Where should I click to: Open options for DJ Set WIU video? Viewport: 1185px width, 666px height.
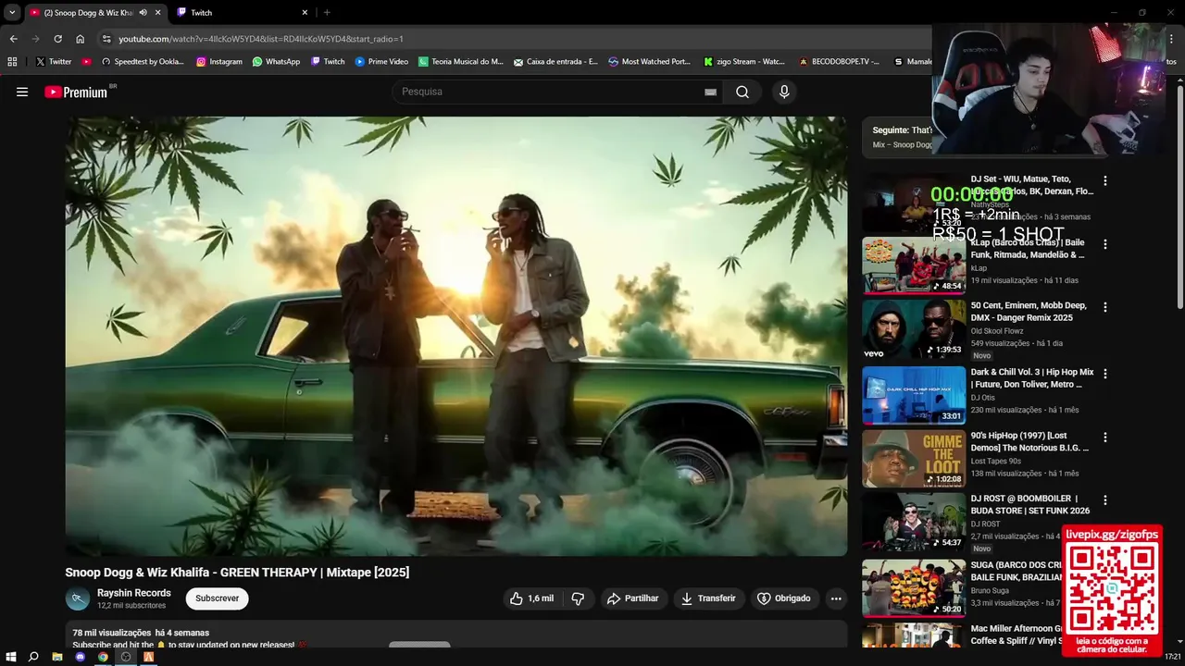[1104, 181]
